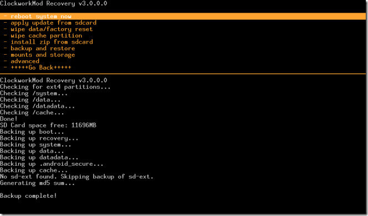Open 'mounts and storage' menu
This screenshot has height=216, width=368.
click(43, 55)
